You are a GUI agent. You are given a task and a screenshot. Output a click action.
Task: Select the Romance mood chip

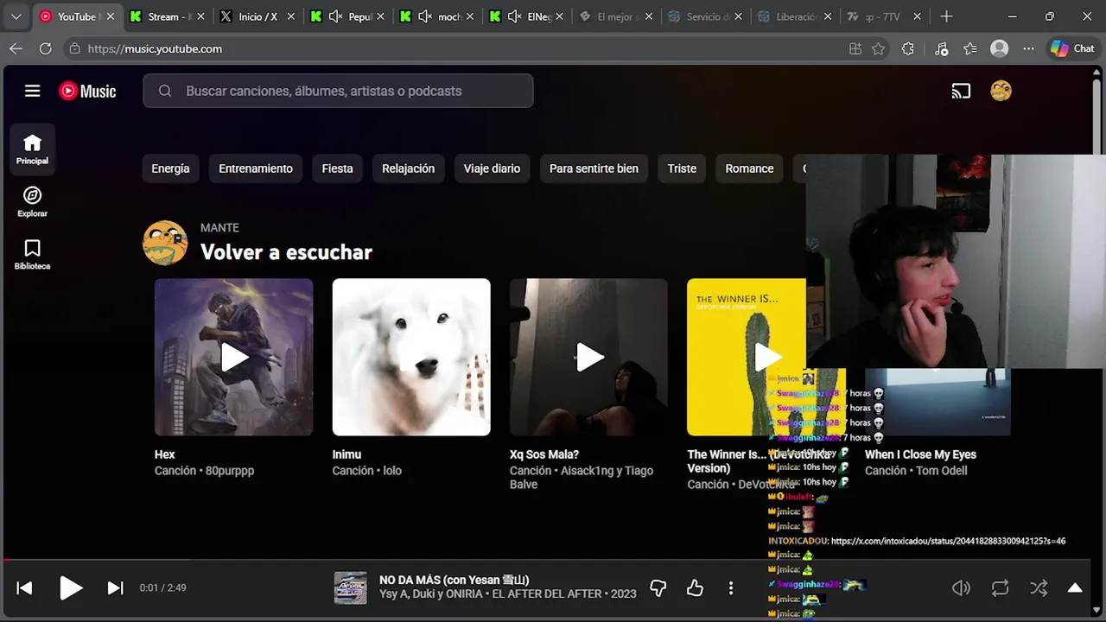pos(749,168)
